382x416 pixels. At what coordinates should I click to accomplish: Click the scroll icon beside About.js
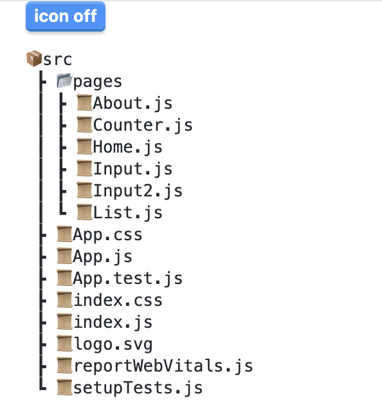tap(84, 102)
